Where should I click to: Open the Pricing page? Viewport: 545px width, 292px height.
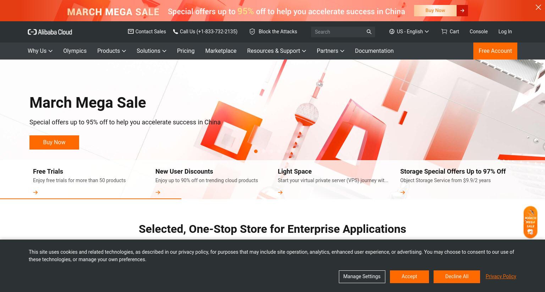point(186,51)
